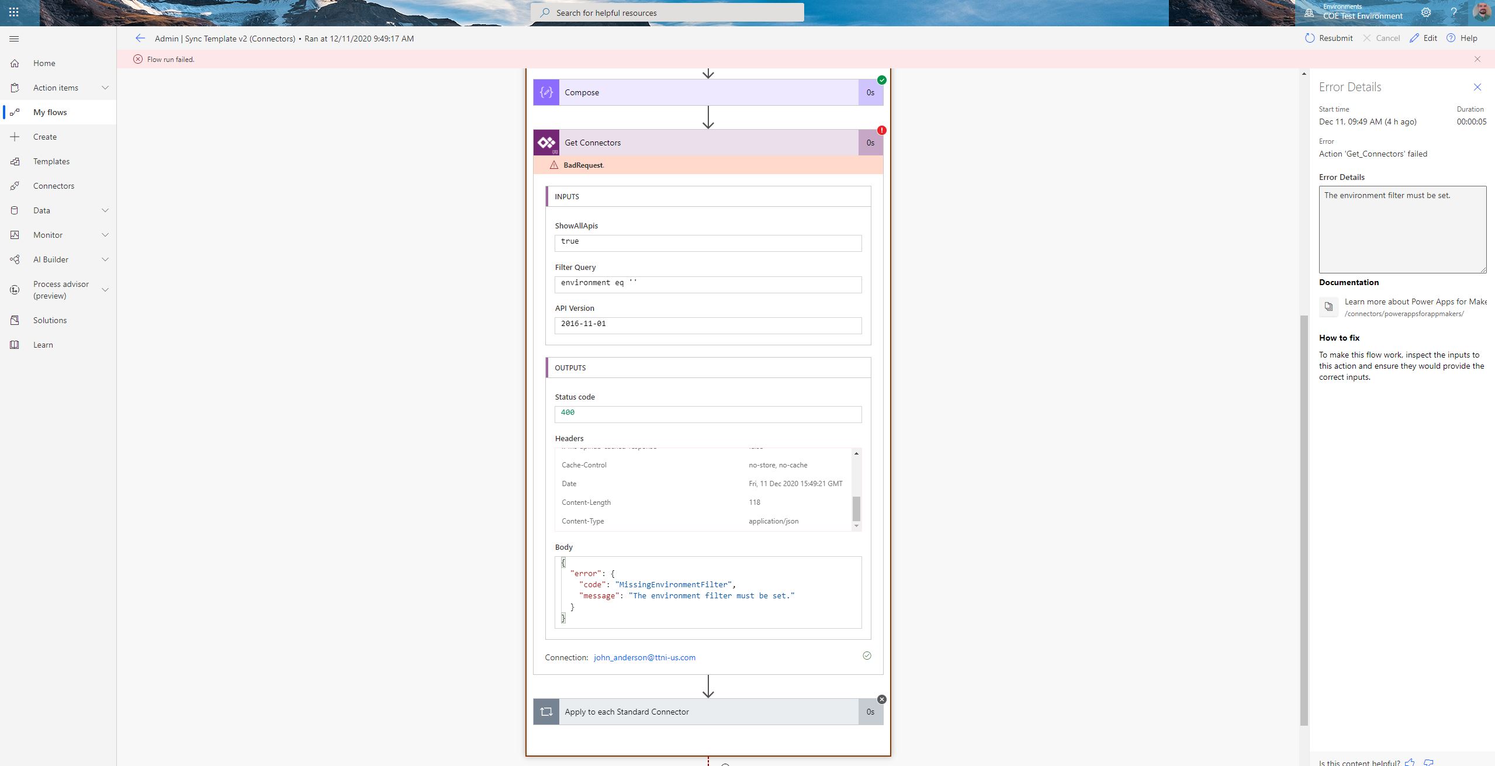Select Solutions in the left navigation
1495x766 pixels.
50,320
